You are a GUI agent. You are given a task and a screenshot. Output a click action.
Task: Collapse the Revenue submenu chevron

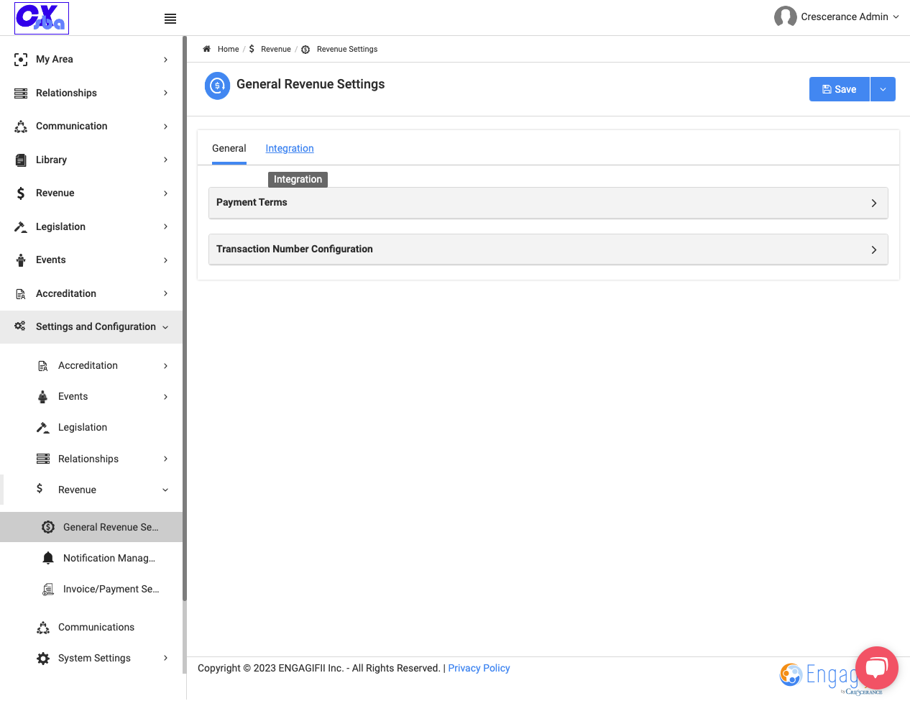click(165, 490)
